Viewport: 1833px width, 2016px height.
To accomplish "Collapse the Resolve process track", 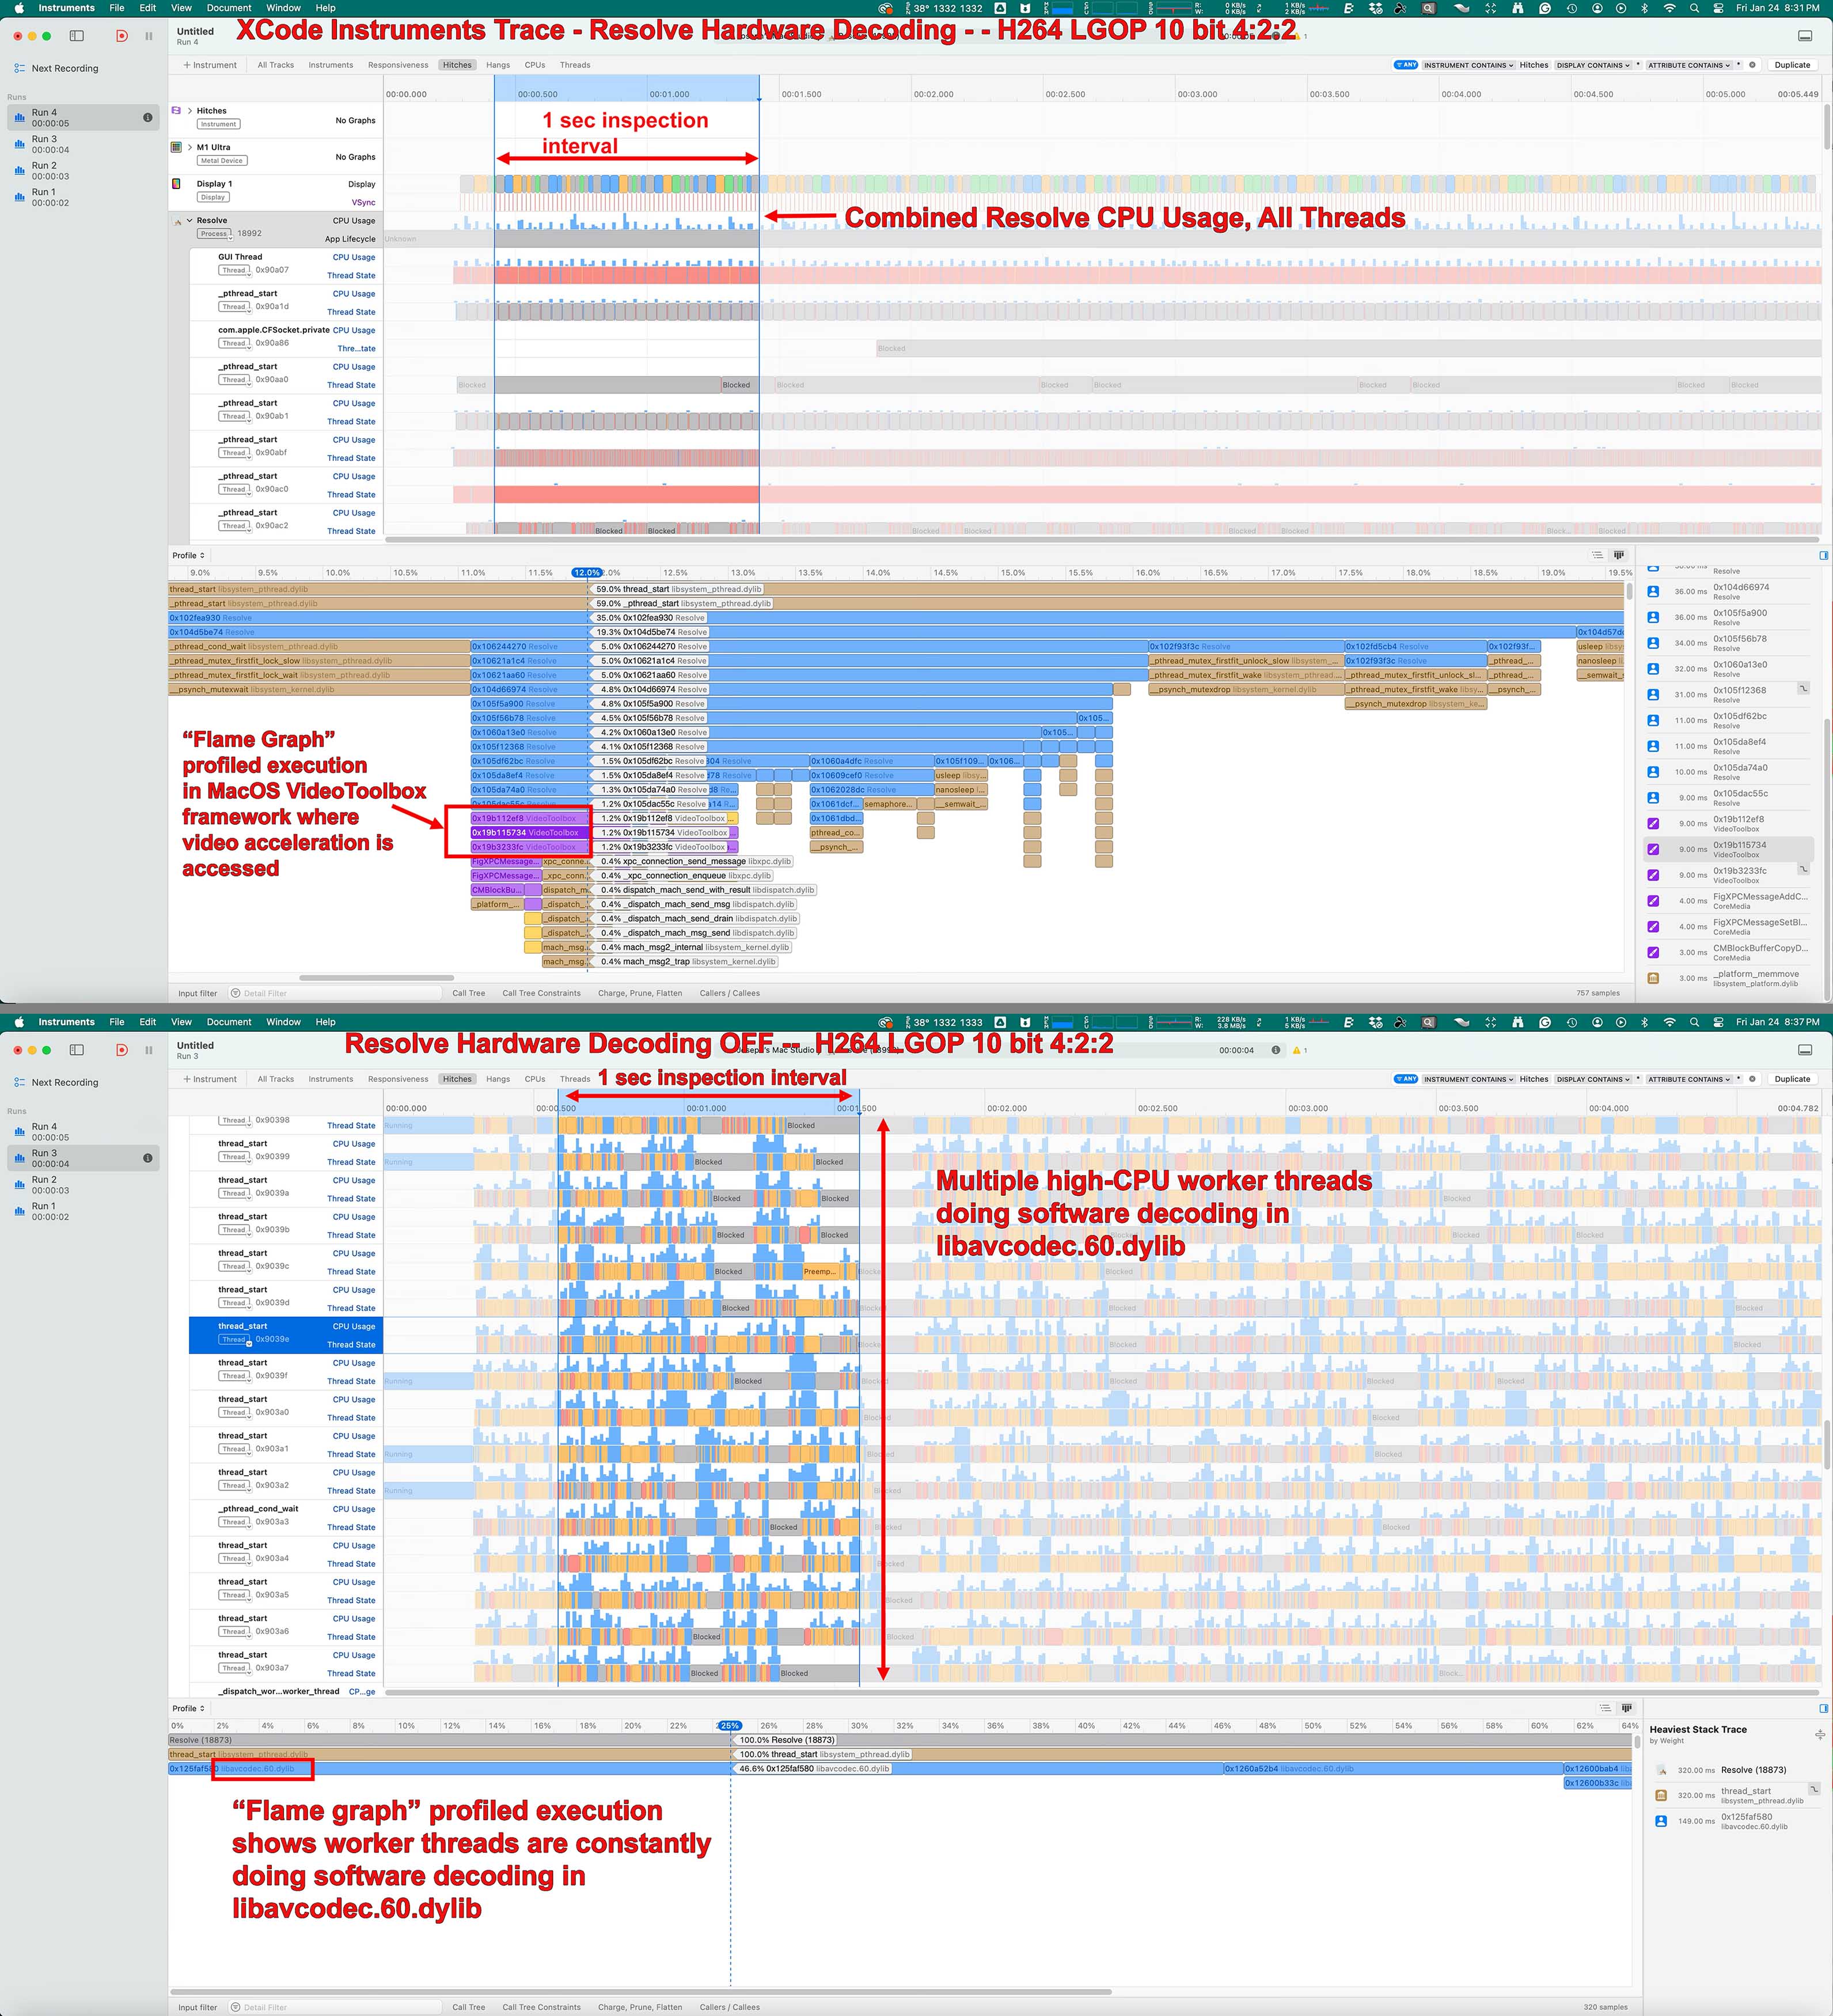I will [x=190, y=220].
